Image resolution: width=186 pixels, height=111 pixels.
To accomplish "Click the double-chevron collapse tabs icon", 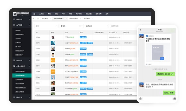I will [33, 18].
